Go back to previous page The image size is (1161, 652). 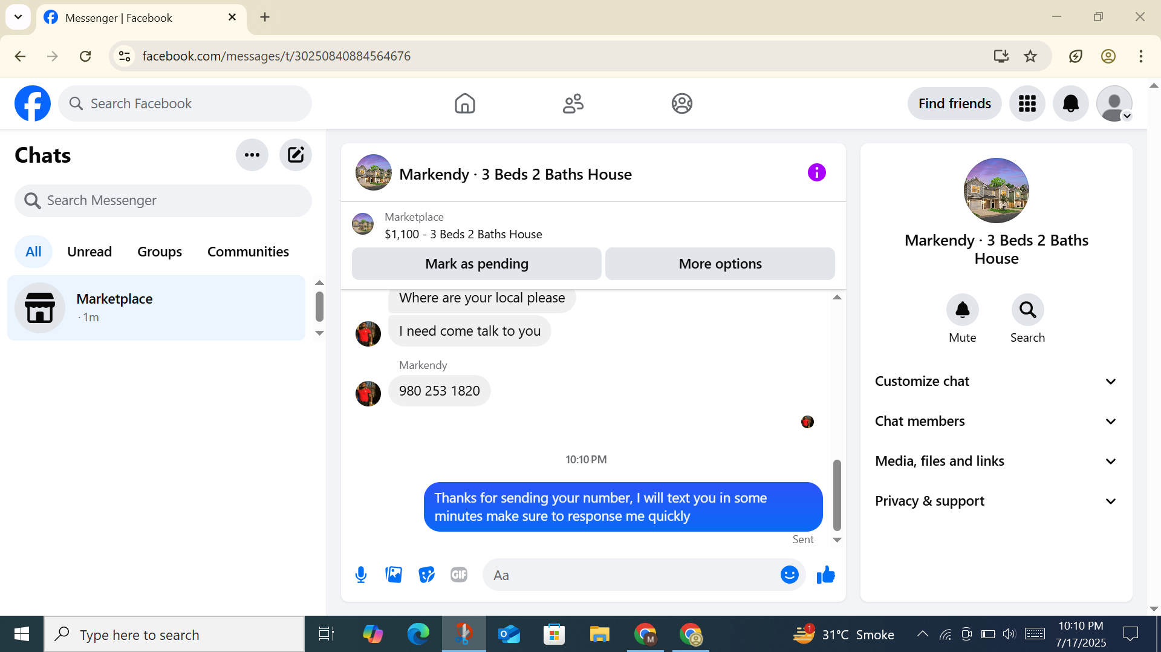[x=20, y=56]
